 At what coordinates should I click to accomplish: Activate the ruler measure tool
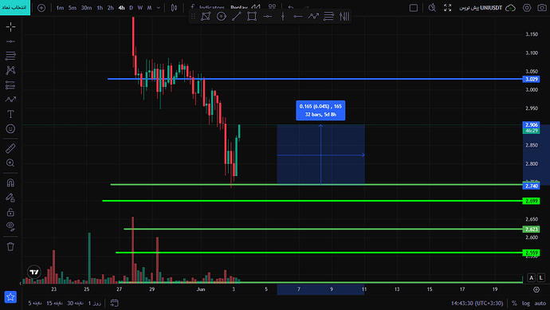(x=10, y=148)
